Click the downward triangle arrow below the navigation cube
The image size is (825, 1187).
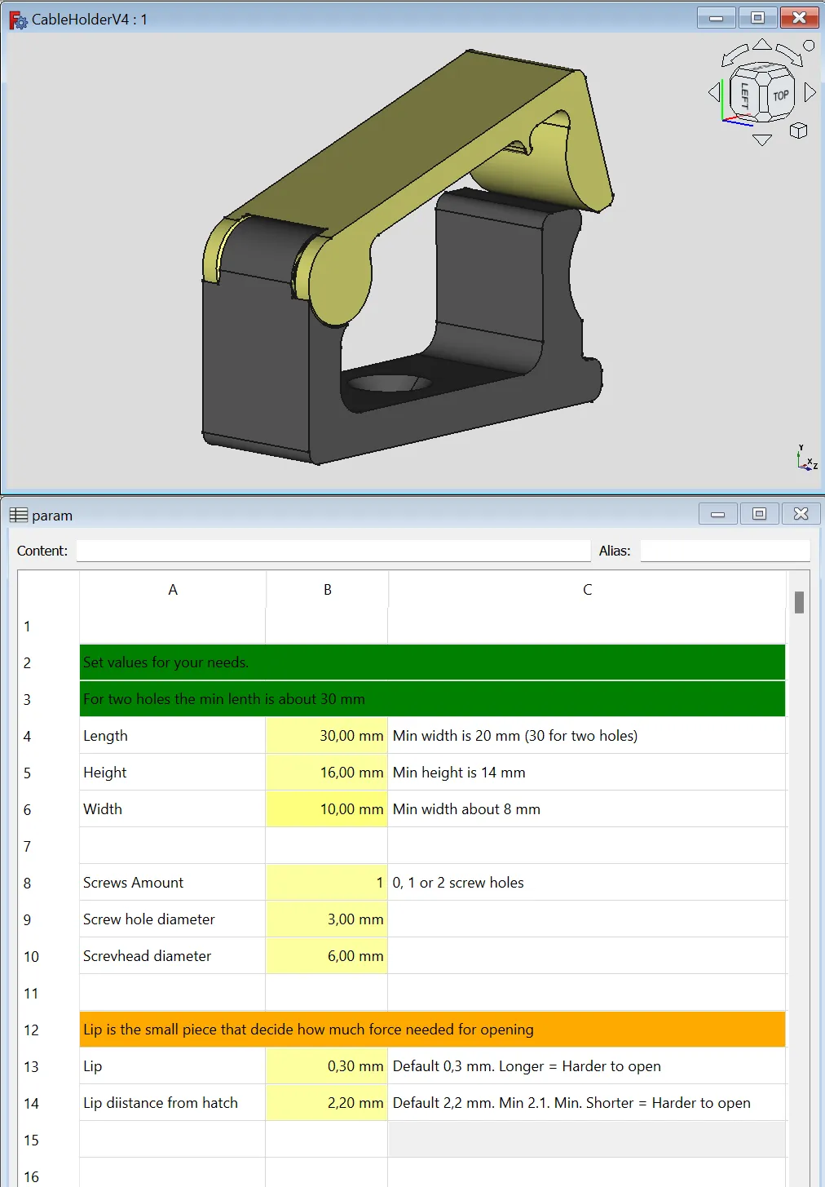point(762,140)
